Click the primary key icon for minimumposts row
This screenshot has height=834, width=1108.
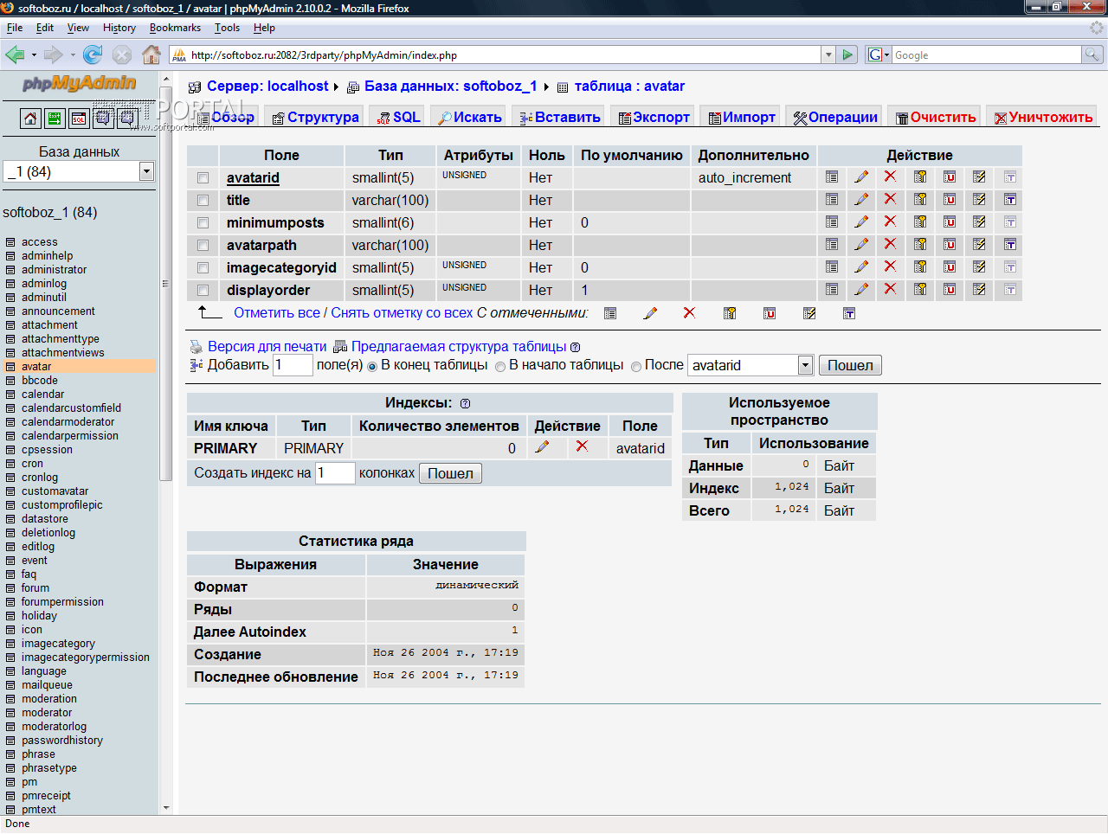tap(920, 221)
